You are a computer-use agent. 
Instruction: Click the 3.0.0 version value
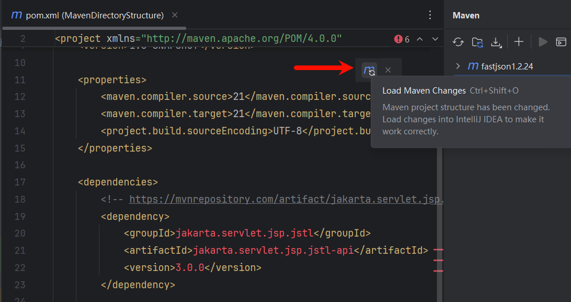[190, 268]
